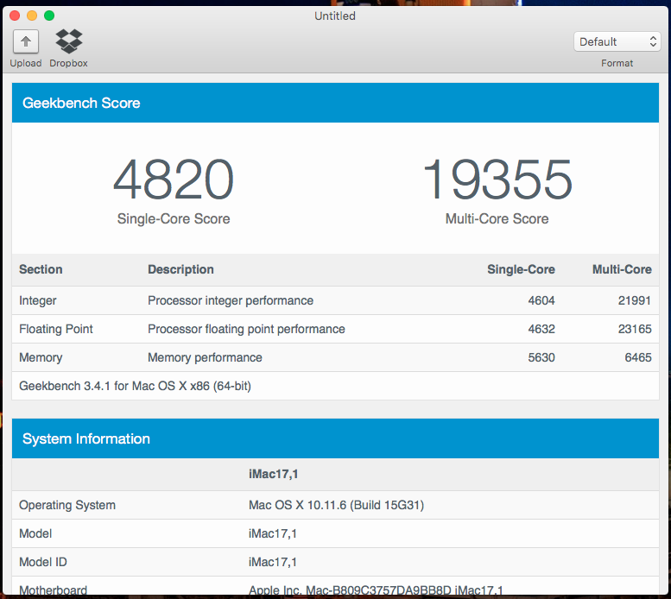Minimize window using the yellow button
Image resolution: width=671 pixels, height=599 pixels.
(x=32, y=16)
